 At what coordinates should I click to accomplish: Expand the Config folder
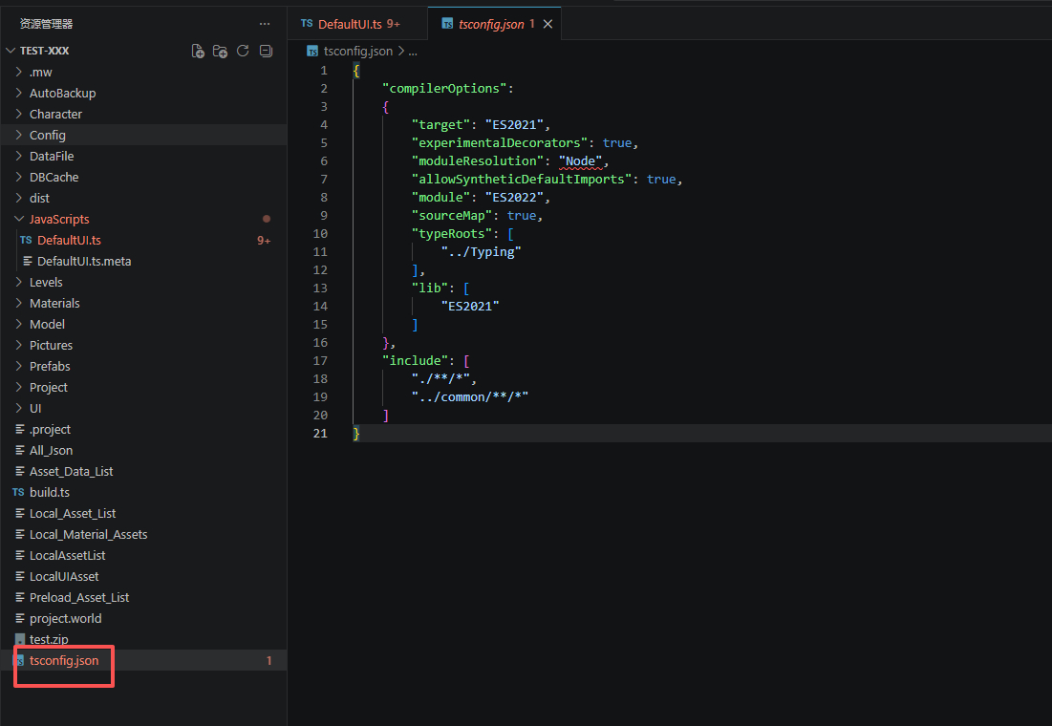click(47, 135)
